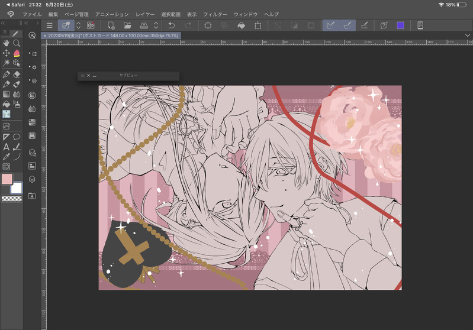Select the white sub color swatch
This screenshot has width=473, height=330.
[17, 187]
